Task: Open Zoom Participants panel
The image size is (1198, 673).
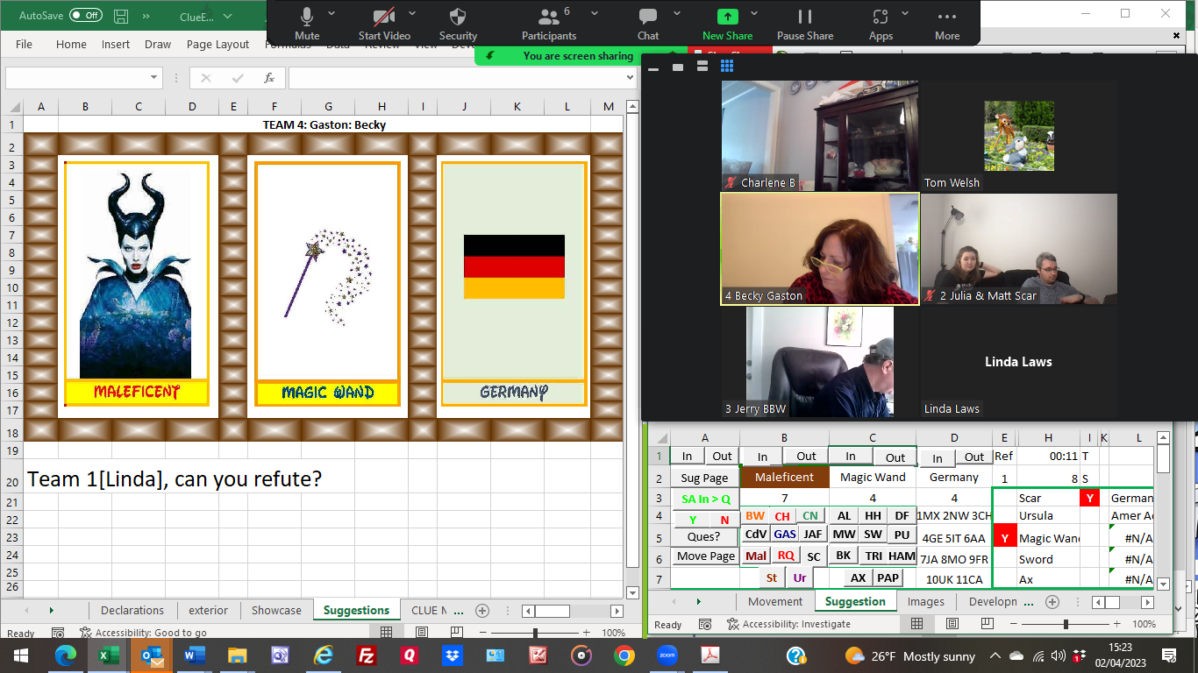Action: click(549, 23)
